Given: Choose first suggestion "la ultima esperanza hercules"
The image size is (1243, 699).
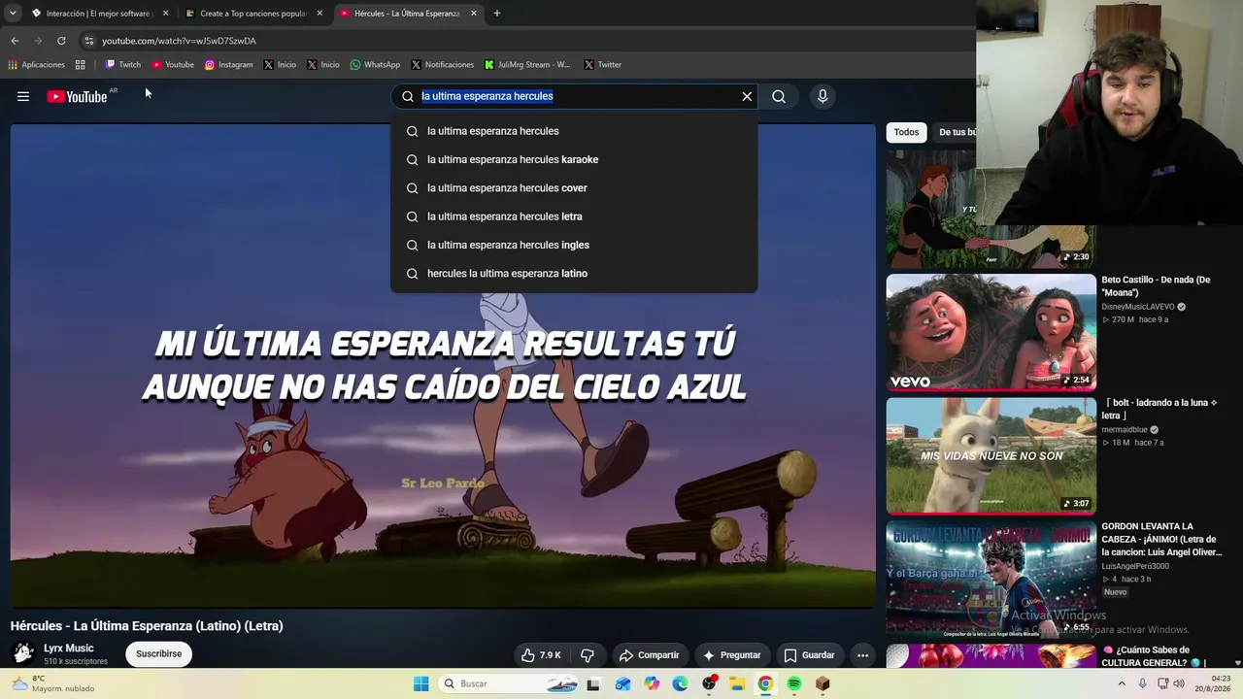Looking at the screenshot, I should 574,131.
